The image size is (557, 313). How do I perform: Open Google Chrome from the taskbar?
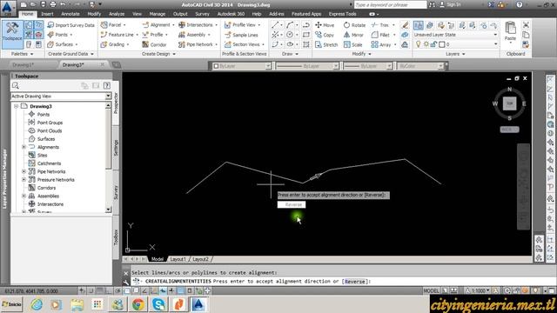pyautogui.click(x=138, y=304)
